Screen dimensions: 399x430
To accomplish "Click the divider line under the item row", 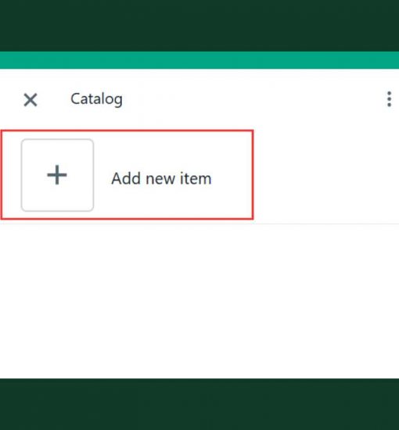I will [199, 224].
